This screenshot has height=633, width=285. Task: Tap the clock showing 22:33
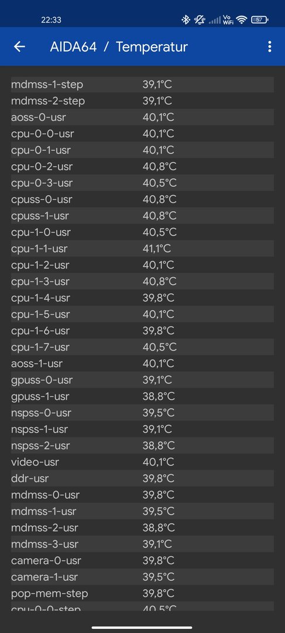coord(51,20)
